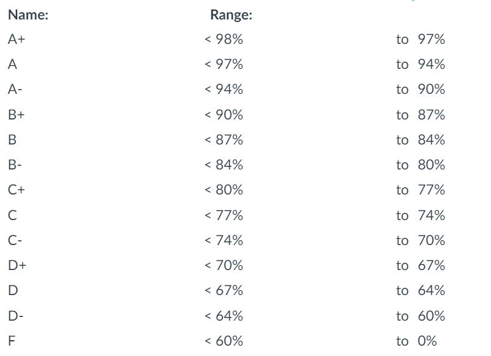Image resolution: width=491 pixels, height=356 pixels.
Task: Click the "to 80%" lower bound
Action: click(420, 165)
